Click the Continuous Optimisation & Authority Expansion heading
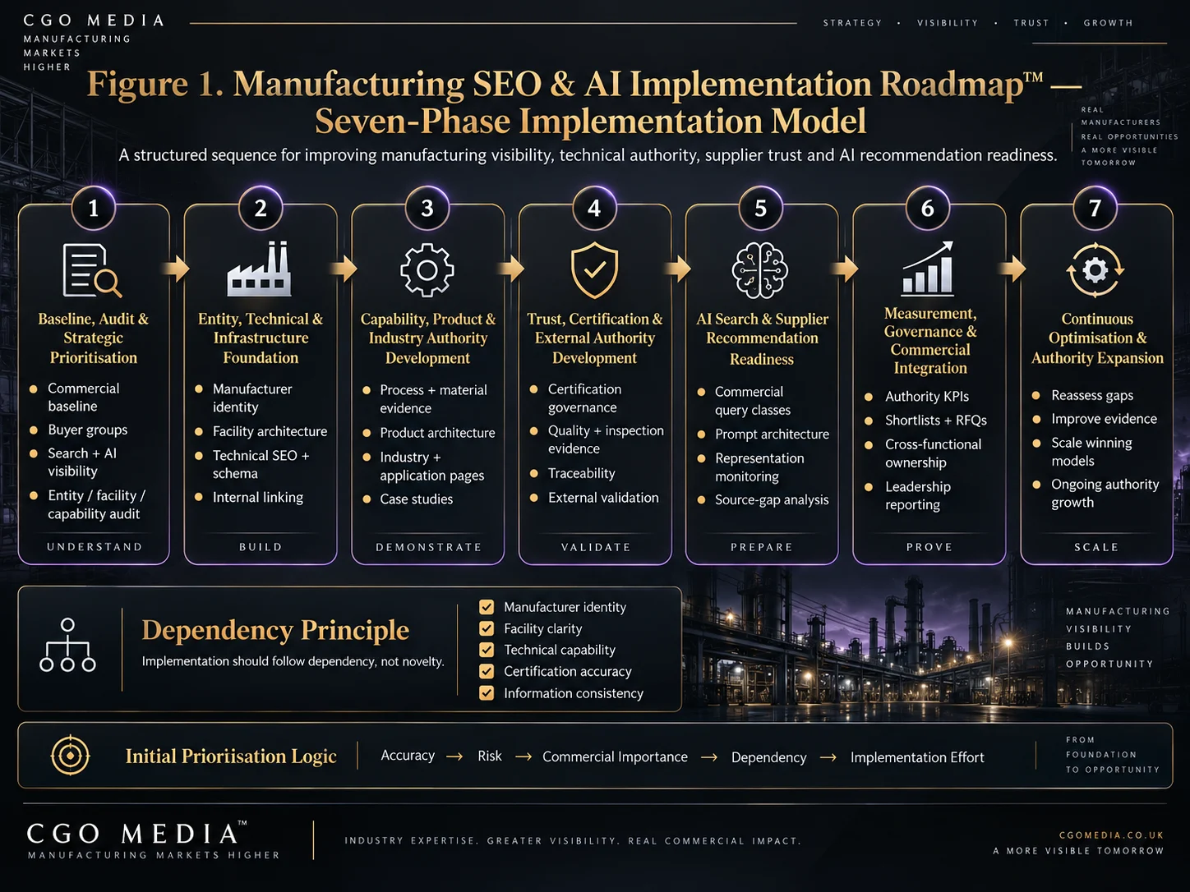The width and height of the screenshot is (1190, 892). (x=1097, y=338)
